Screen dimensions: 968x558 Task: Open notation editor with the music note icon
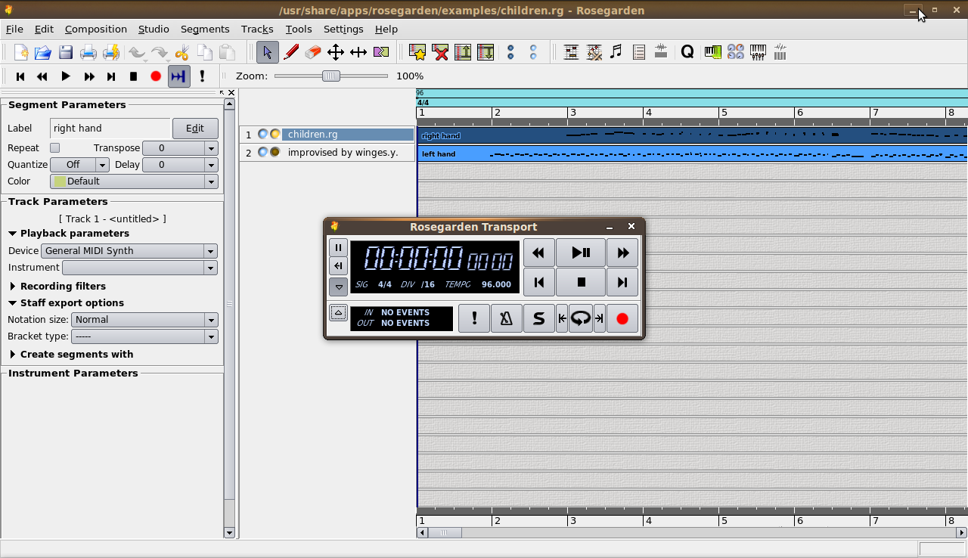click(616, 52)
